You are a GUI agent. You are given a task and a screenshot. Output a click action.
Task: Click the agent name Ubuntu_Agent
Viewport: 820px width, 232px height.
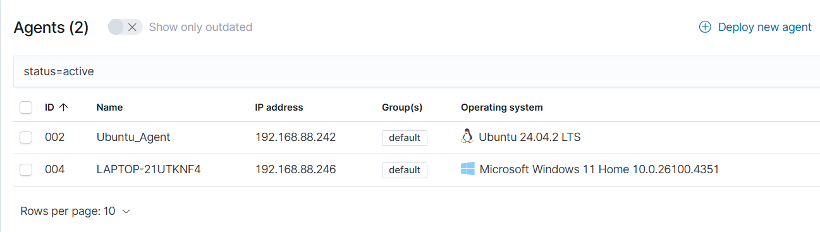[x=133, y=137]
